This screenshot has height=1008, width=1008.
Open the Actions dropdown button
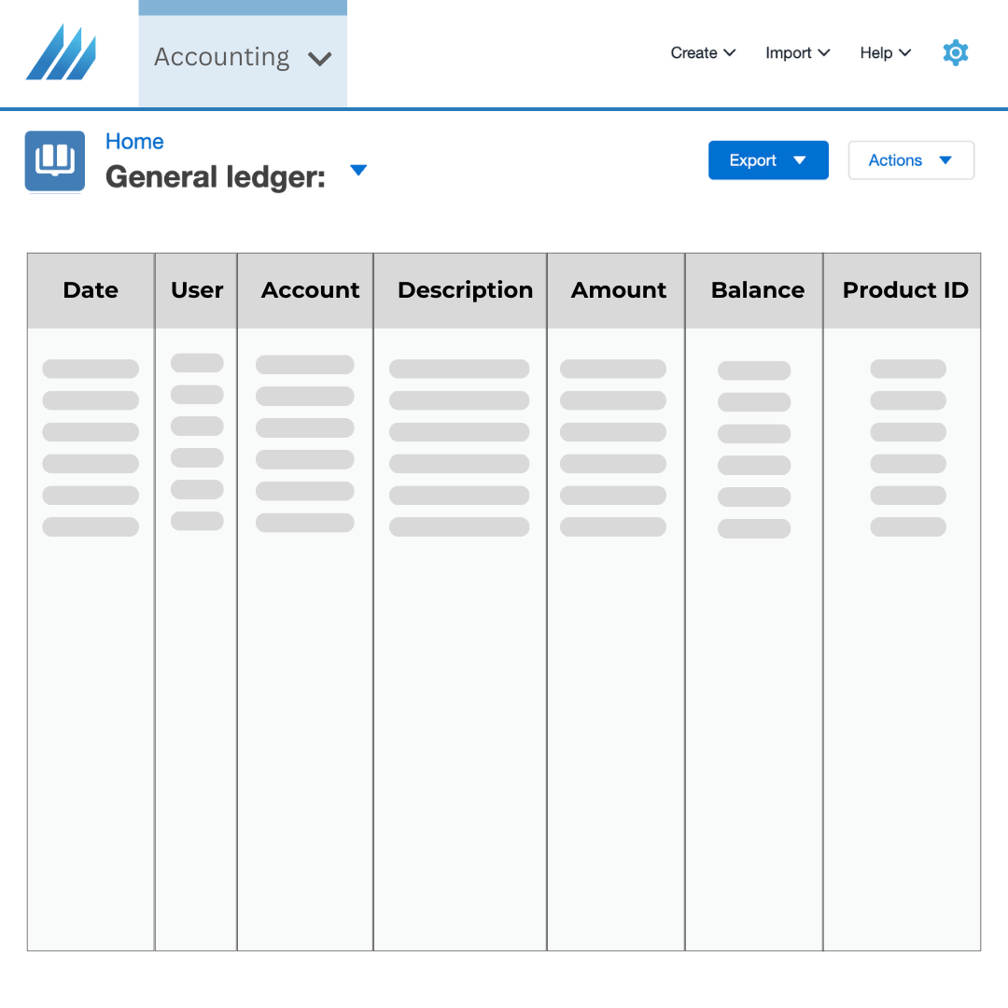click(x=911, y=161)
